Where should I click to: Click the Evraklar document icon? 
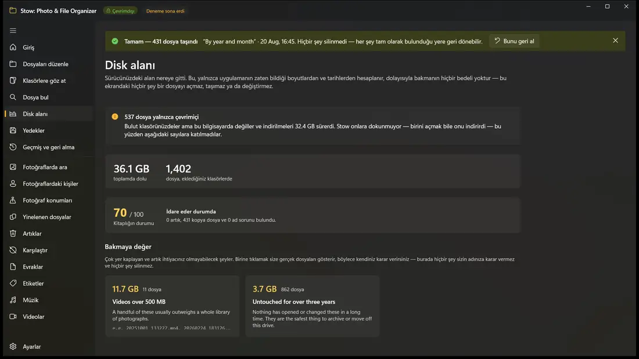tap(13, 267)
